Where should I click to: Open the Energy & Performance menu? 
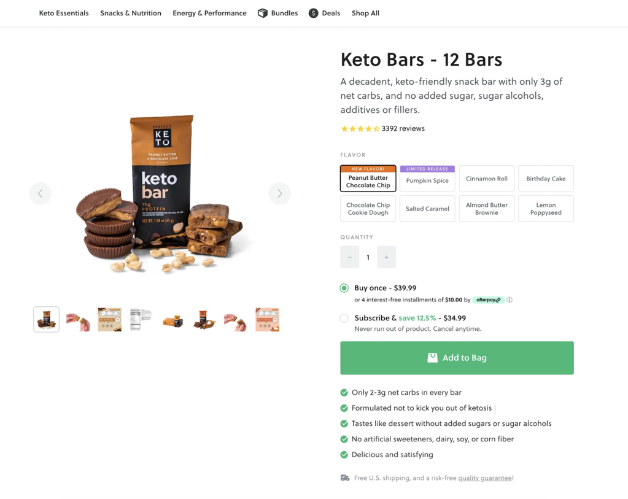pyautogui.click(x=209, y=12)
